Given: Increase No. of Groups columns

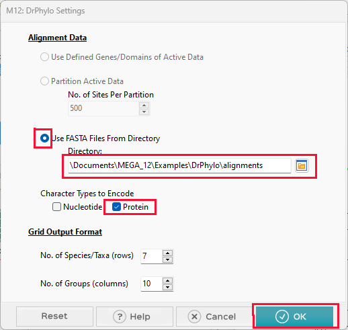Looking at the screenshot, I should pos(167,281).
